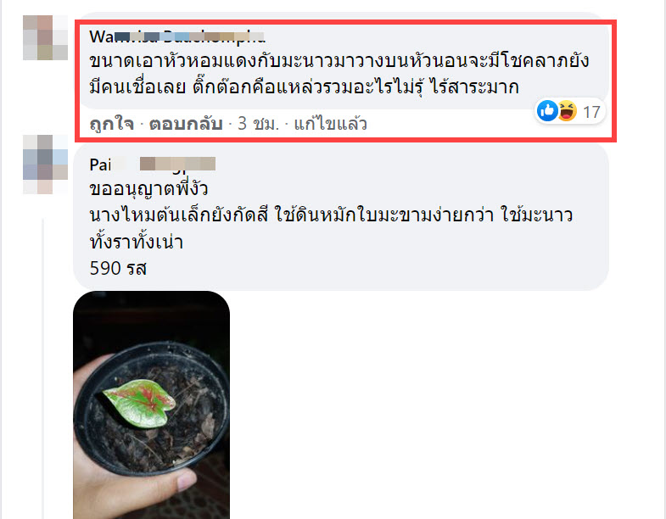Image resolution: width=666 pixels, height=519 pixels.
Task: Click the laughing Haha reaction emoji
Action: tap(567, 111)
